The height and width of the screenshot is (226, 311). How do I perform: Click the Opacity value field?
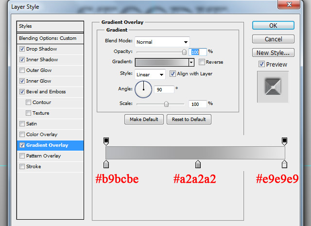[x=198, y=52]
